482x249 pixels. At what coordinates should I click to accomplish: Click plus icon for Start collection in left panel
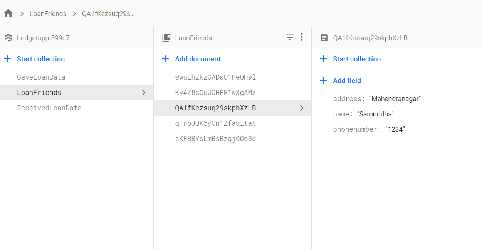(7, 59)
